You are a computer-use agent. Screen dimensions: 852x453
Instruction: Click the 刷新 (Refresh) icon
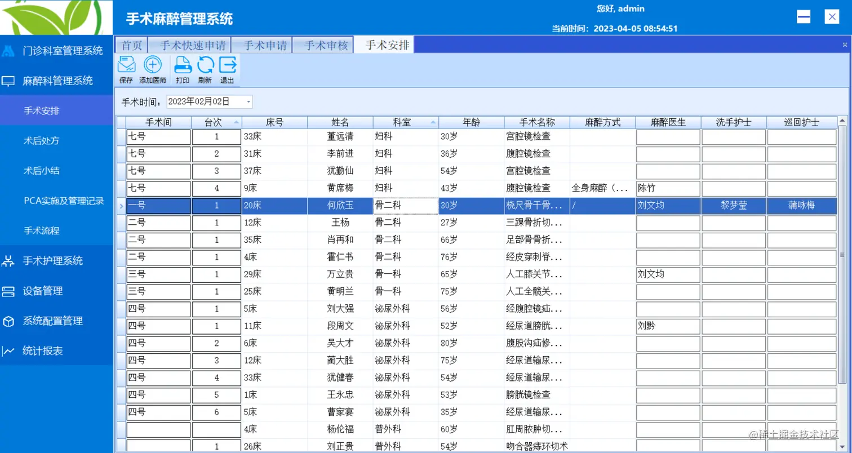pos(204,69)
